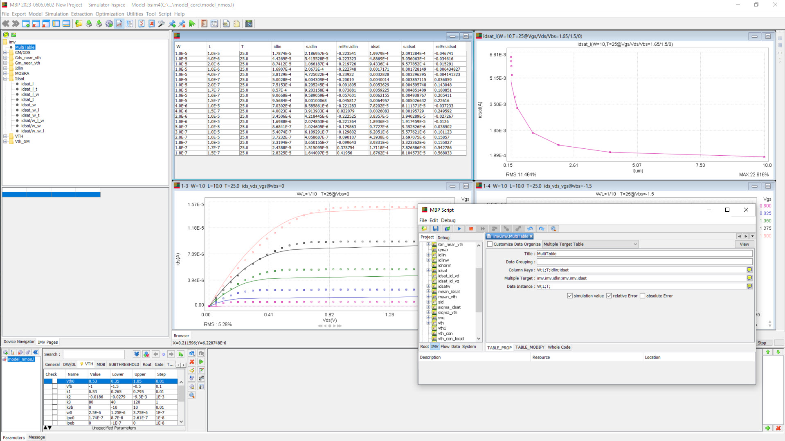Click the red Stop icon in MBP Script toolbar
The height and width of the screenshot is (441, 785).
point(471,228)
